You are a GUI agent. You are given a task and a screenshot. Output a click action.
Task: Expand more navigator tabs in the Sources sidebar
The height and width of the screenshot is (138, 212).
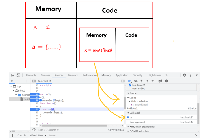(x=12, y=81)
